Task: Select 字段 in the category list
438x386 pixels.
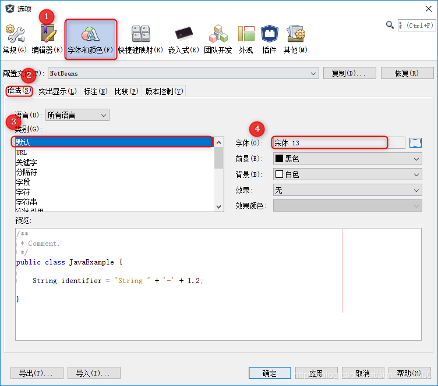Action: point(115,182)
